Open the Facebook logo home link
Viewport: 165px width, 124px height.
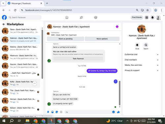[4, 18]
